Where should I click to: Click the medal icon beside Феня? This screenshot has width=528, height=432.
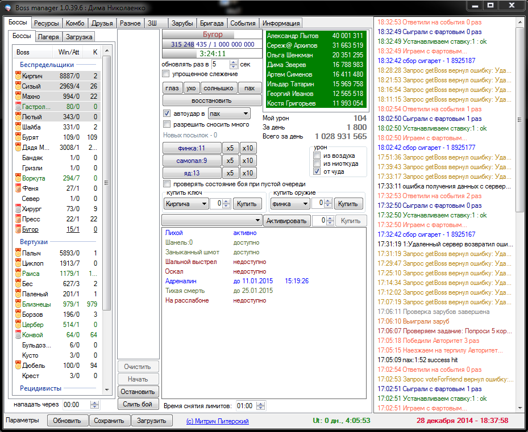(x=18, y=188)
